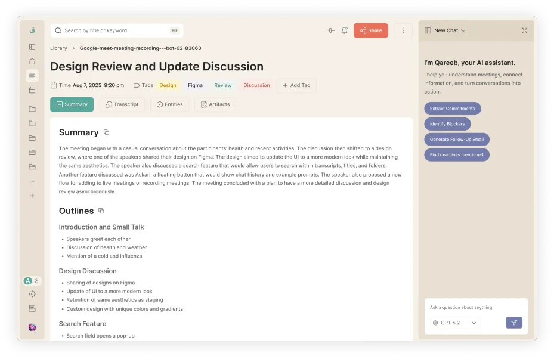Focus the search by title or keyword field
Screen dimensions: 554x359
click(117, 31)
